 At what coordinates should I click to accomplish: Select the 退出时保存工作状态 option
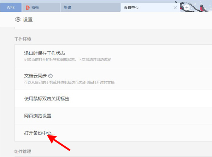(45, 53)
